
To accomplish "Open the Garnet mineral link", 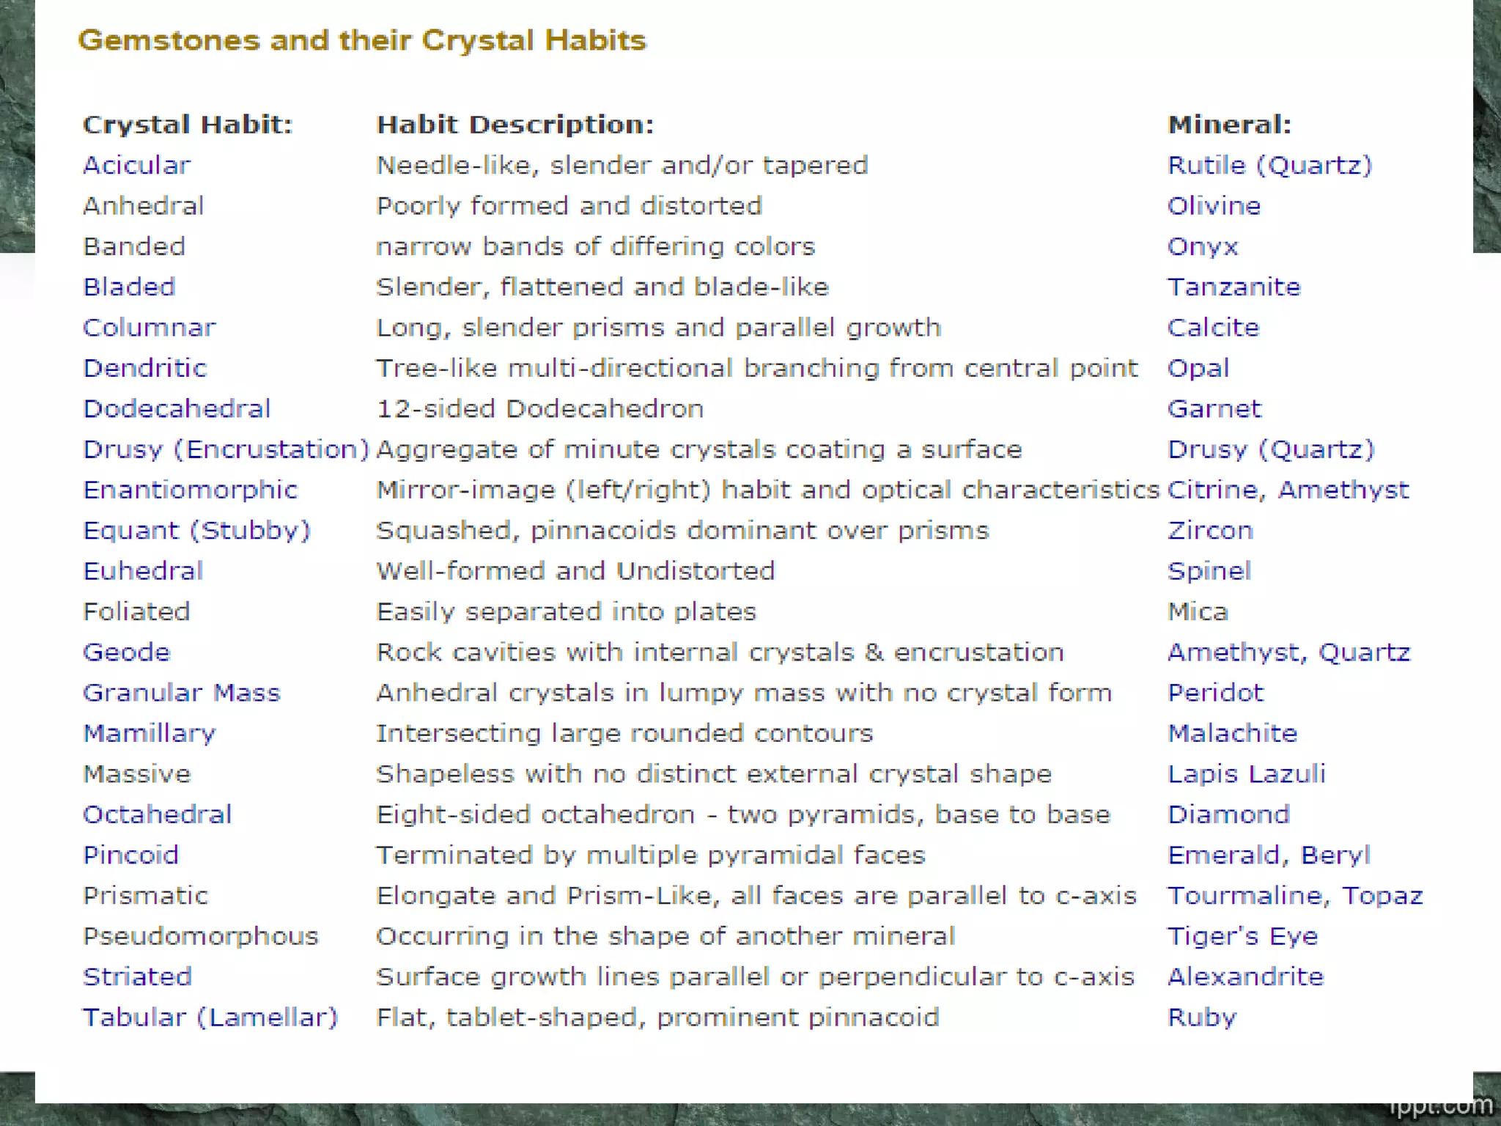I will [1214, 409].
